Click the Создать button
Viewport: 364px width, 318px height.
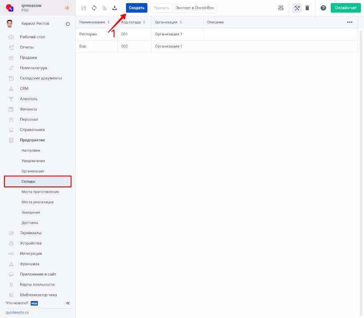pos(136,8)
